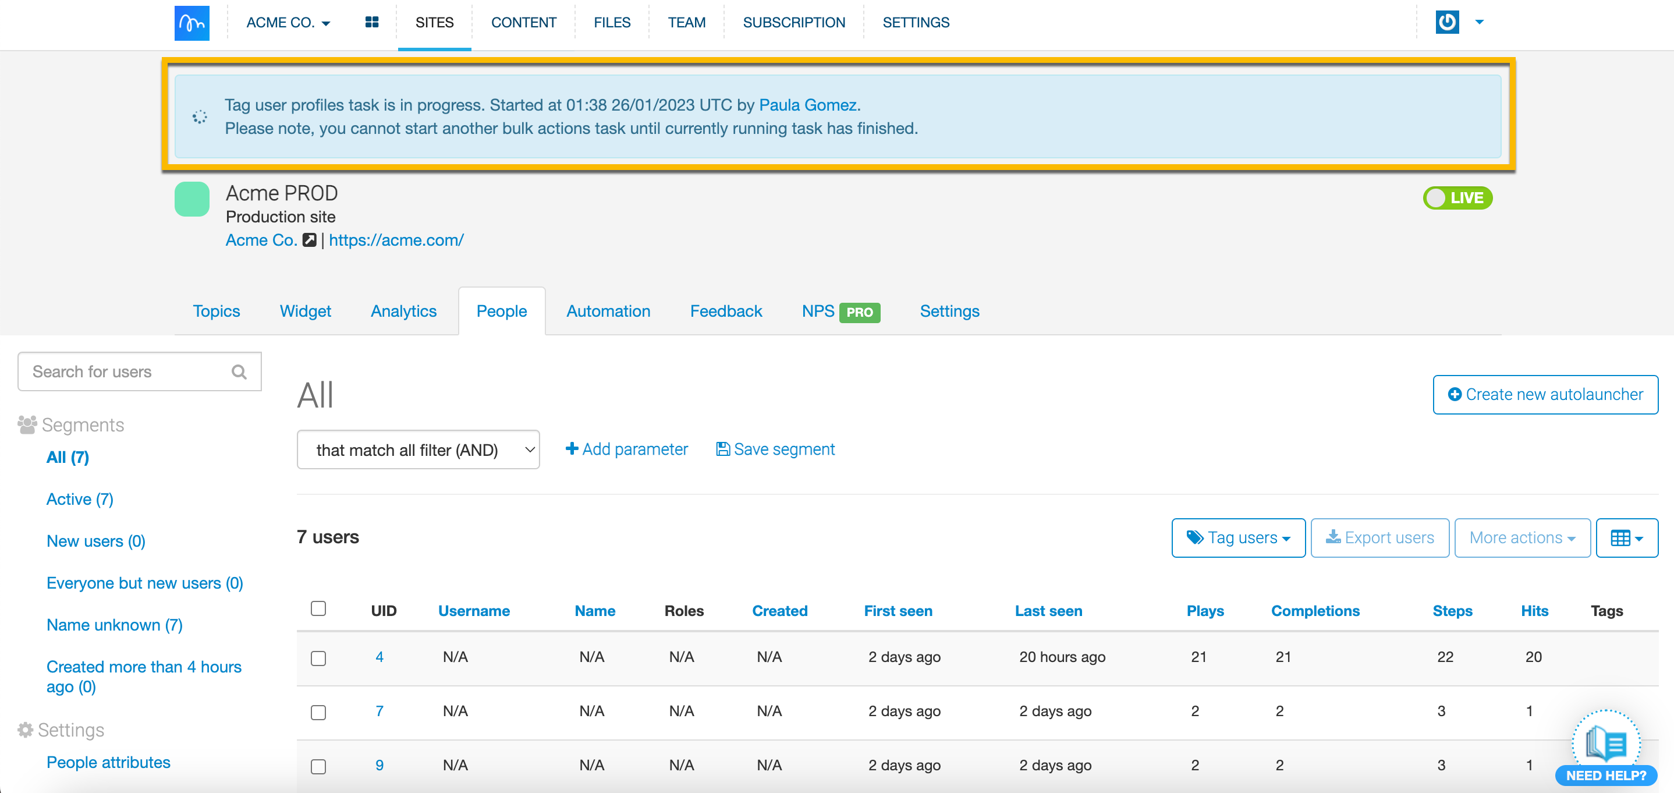Screen dimensions: 1674x793
Task: Toggle the LIVE site switch
Action: point(1457,197)
